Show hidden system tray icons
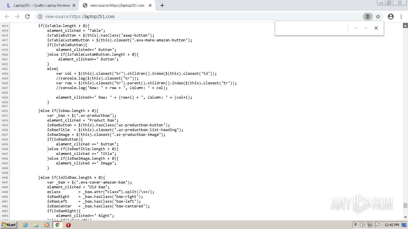This screenshot has height=229, width=408. (355, 225)
